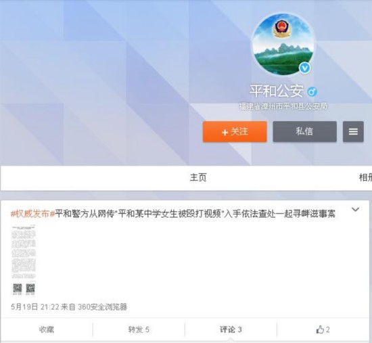
Task: Click the bio text 福建省漳州市平和县公安局
Action: point(283,106)
